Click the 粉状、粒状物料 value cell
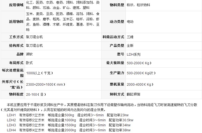Image resolution: width=202 pixels, height=133 pixels. [138, 5]
